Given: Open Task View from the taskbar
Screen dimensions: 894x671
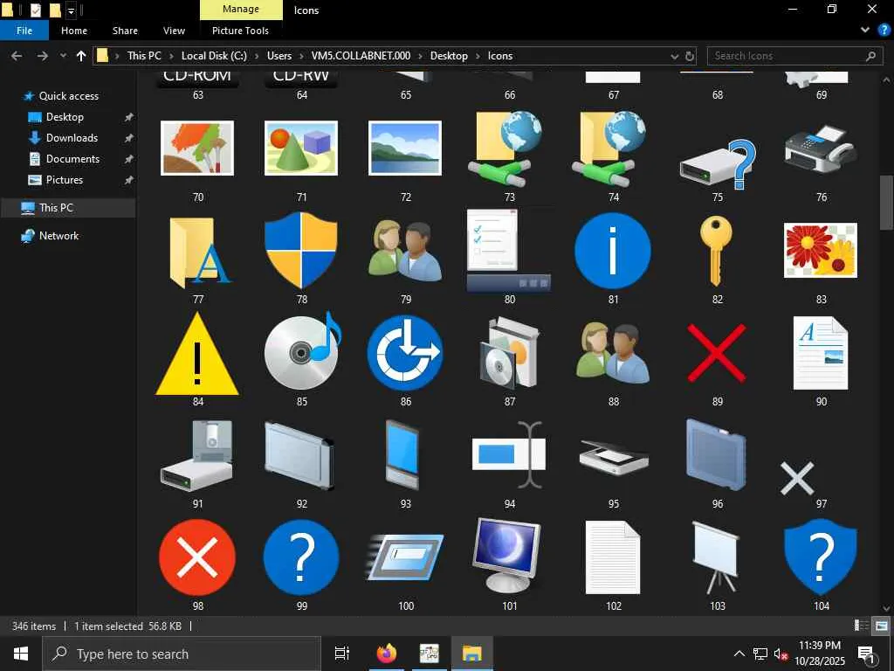Looking at the screenshot, I should point(342,654).
